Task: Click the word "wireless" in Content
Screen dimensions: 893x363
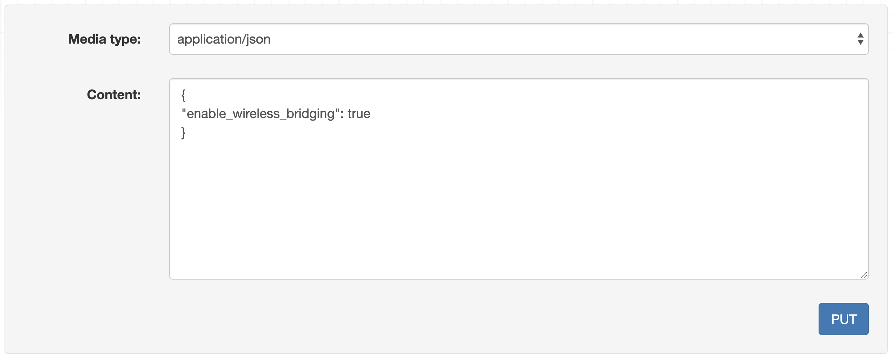Action: click(x=256, y=114)
